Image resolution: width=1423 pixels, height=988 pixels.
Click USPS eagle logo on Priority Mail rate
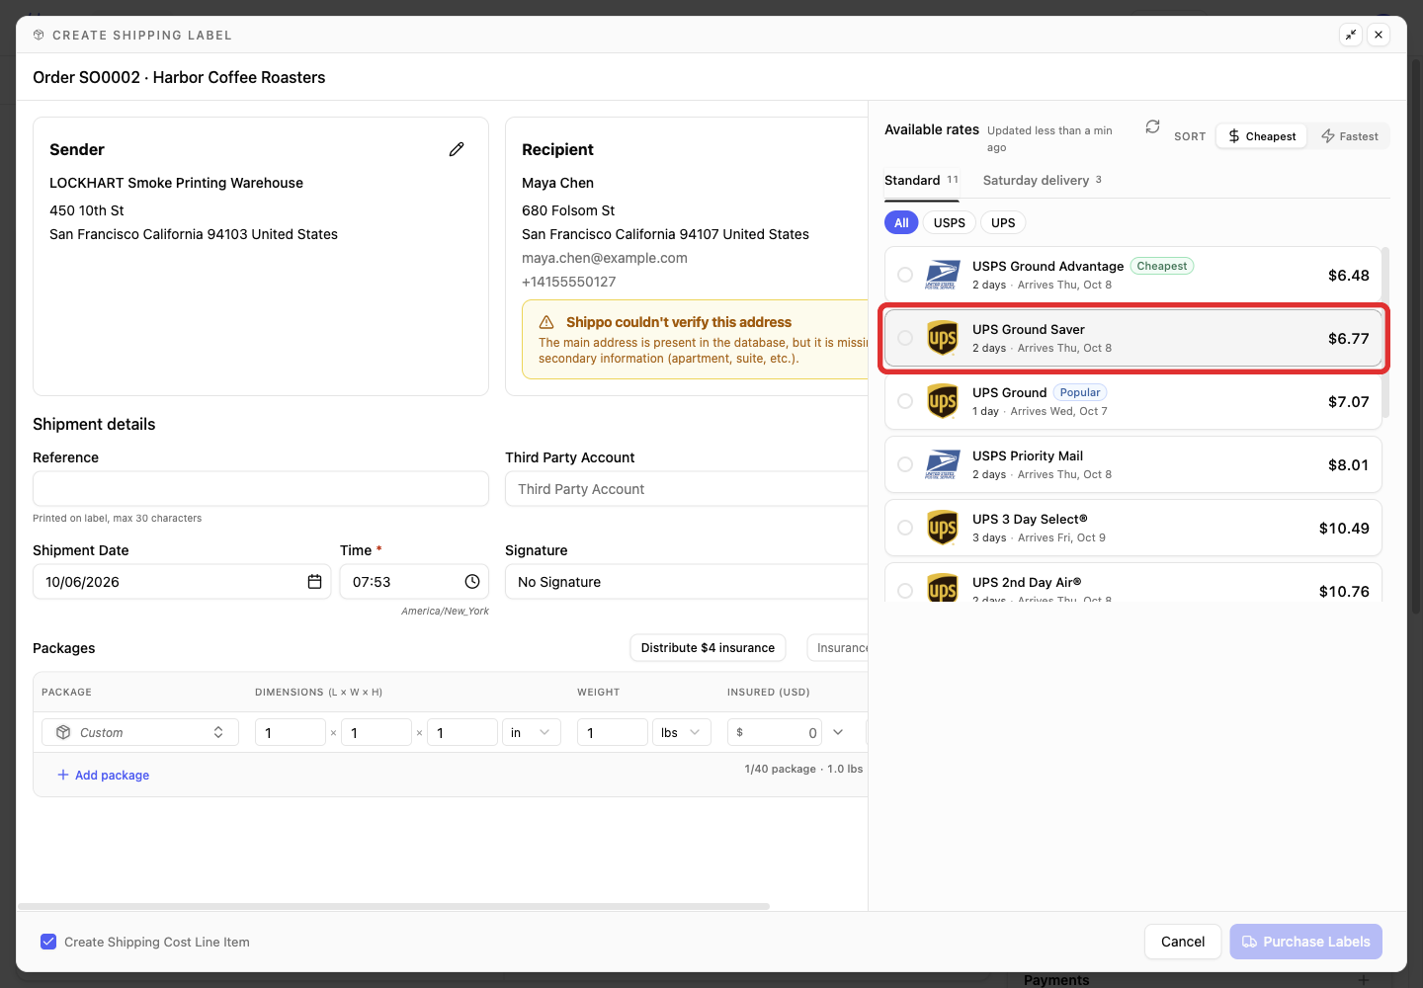tap(943, 464)
